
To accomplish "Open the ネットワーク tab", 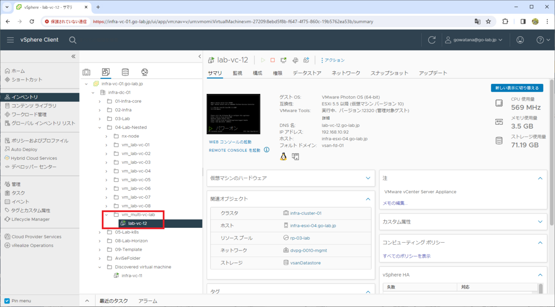I will pos(346,73).
